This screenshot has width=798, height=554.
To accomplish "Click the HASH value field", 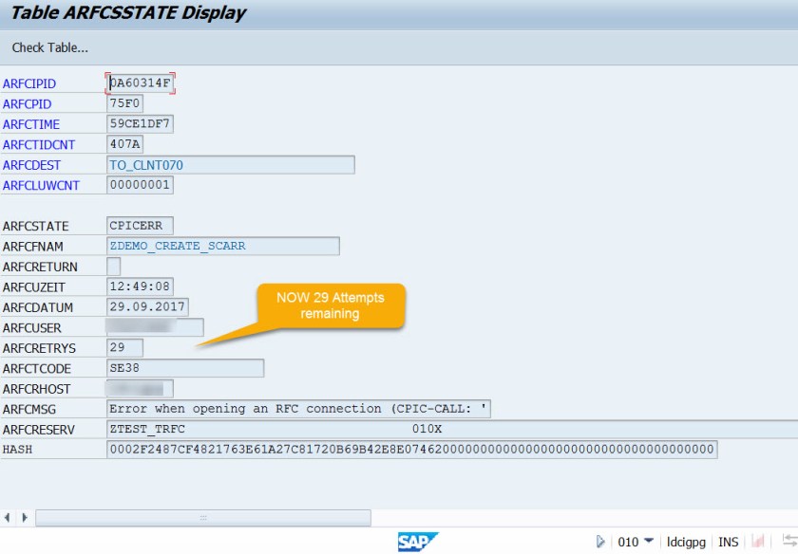I will pos(411,450).
